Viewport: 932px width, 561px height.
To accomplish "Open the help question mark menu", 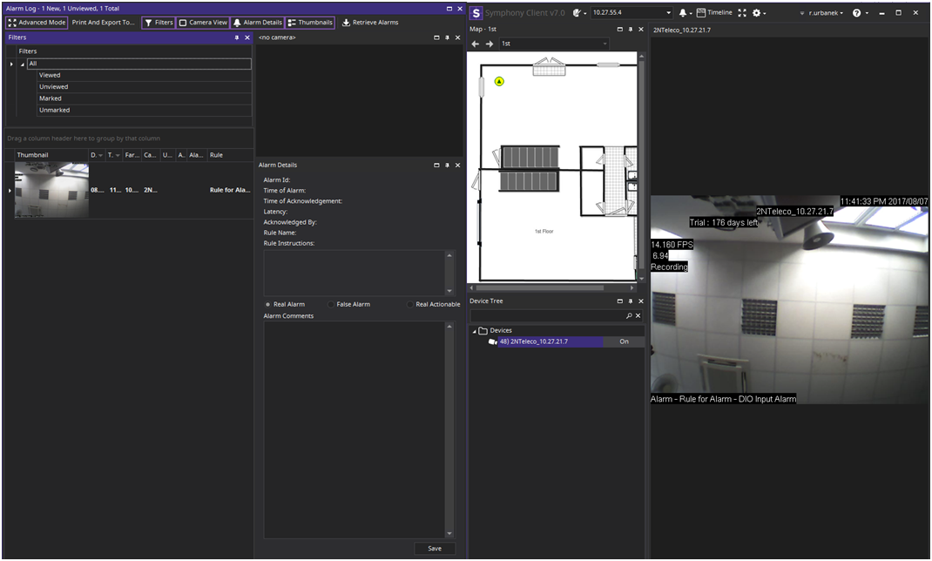I will [857, 13].
